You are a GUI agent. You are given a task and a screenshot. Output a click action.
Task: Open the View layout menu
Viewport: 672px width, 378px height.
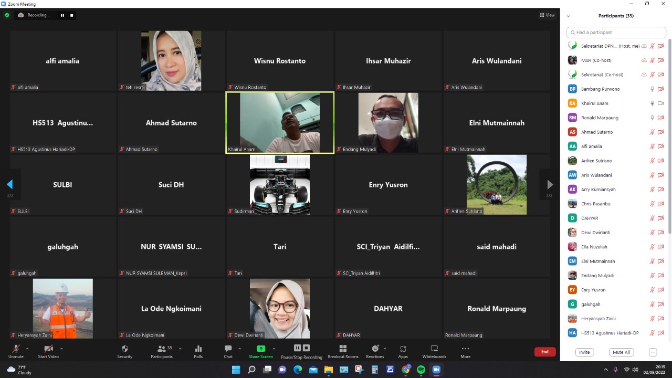click(x=547, y=15)
